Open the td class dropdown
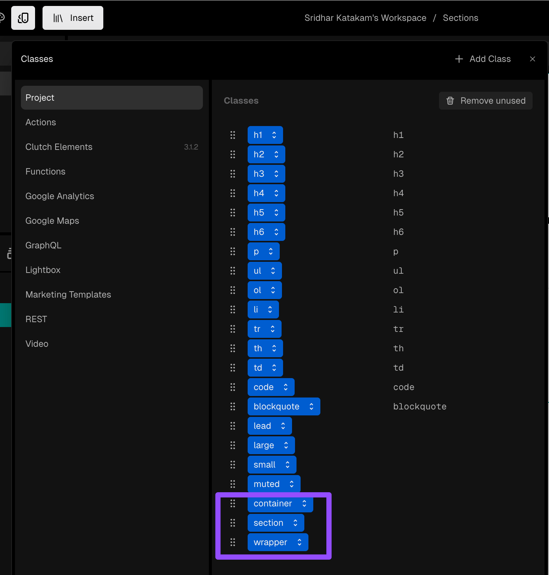Image resolution: width=549 pixels, height=575 pixels. coord(265,368)
